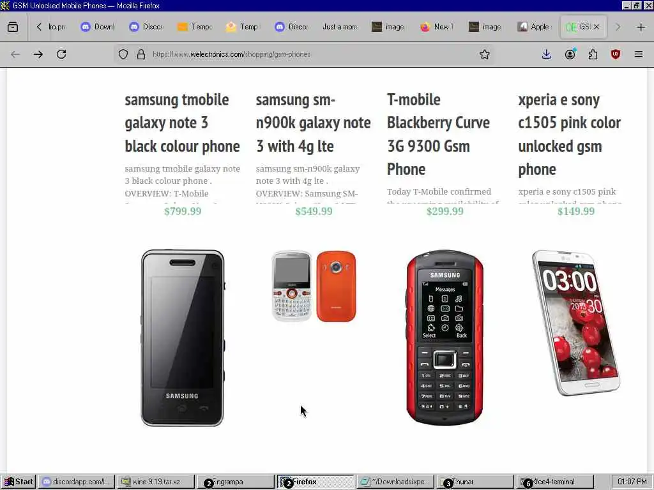Switch to ~/Downloads/xpe... taskbar window
This screenshot has height=490, width=654.
395,482
